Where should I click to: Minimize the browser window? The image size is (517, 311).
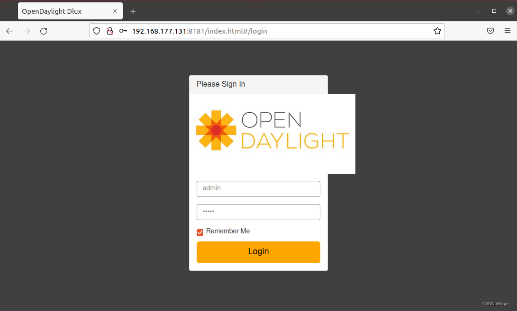click(478, 11)
